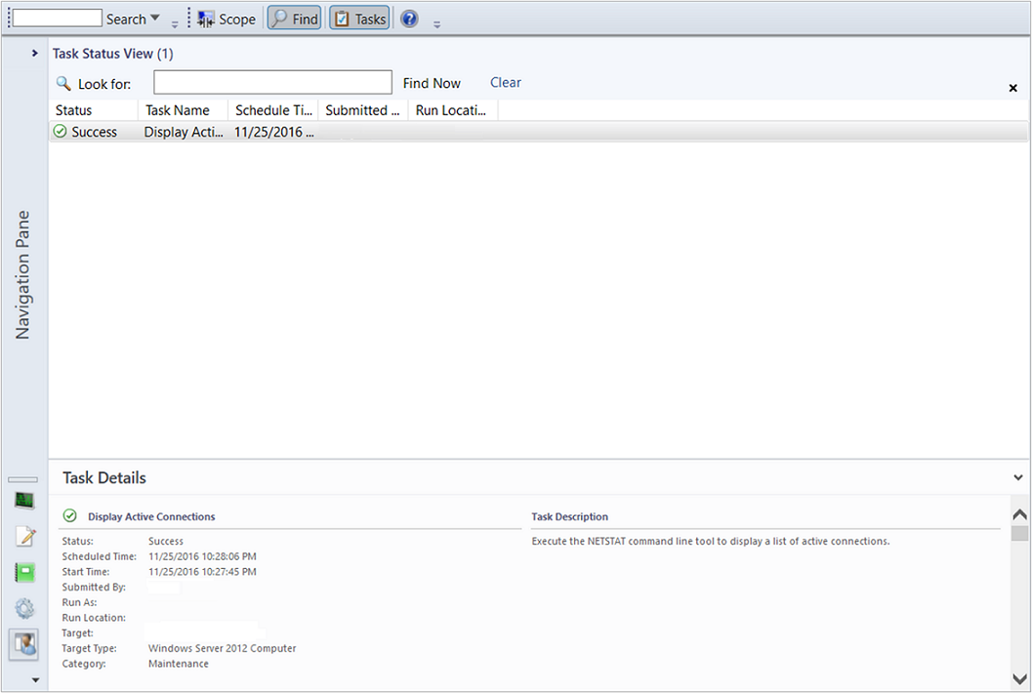The width and height of the screenshot is (1032, 693).
Task: Click navigation pane splitter handle
Action: pyautogui.click(x=23, y=480)
